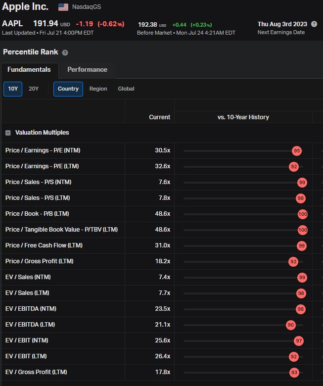
Task: Click the 191.94 last price
Action: coord(46,24)
